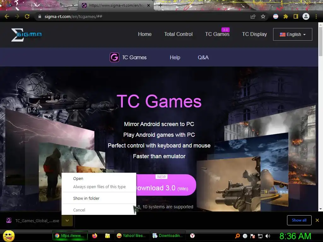Open the Q&A link in the subnav

tap(203, 57)
